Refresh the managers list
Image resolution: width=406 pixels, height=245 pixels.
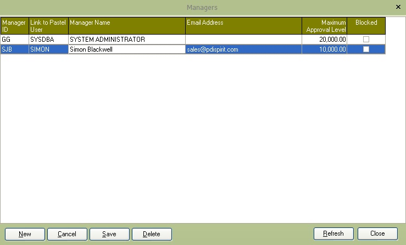pos(333,233)
